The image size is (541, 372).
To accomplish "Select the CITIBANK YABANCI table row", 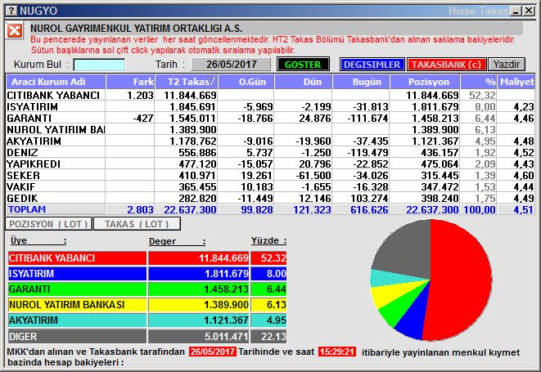I will point(53,96).
